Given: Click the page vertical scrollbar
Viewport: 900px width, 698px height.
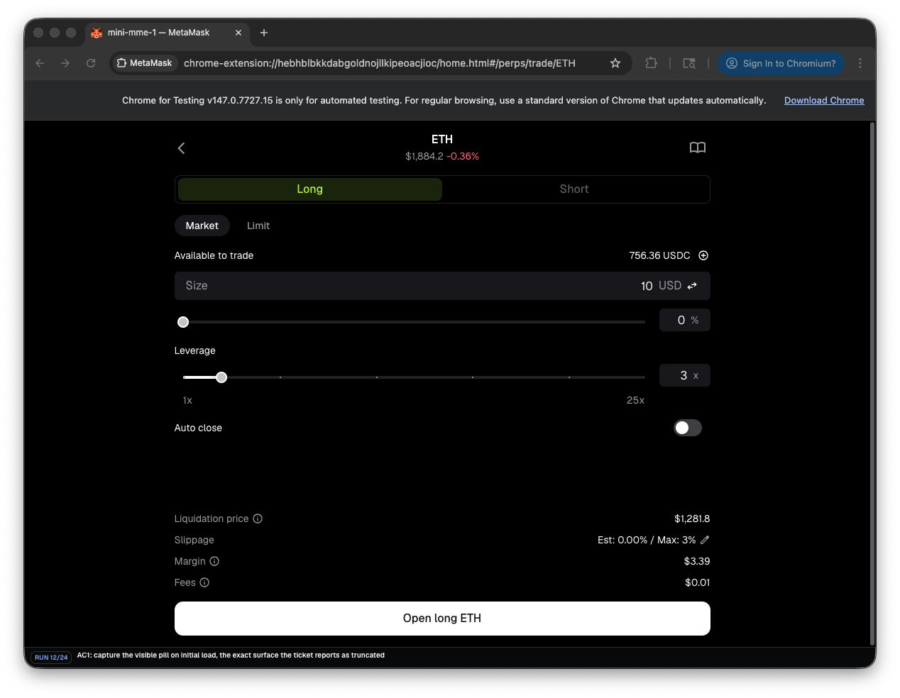Looking at the screenshot, I should (x=872, y=383).
